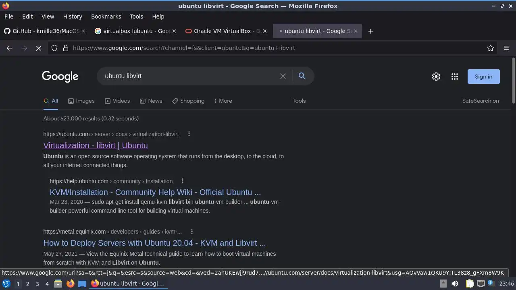Click the 23:46 clock

507,284
